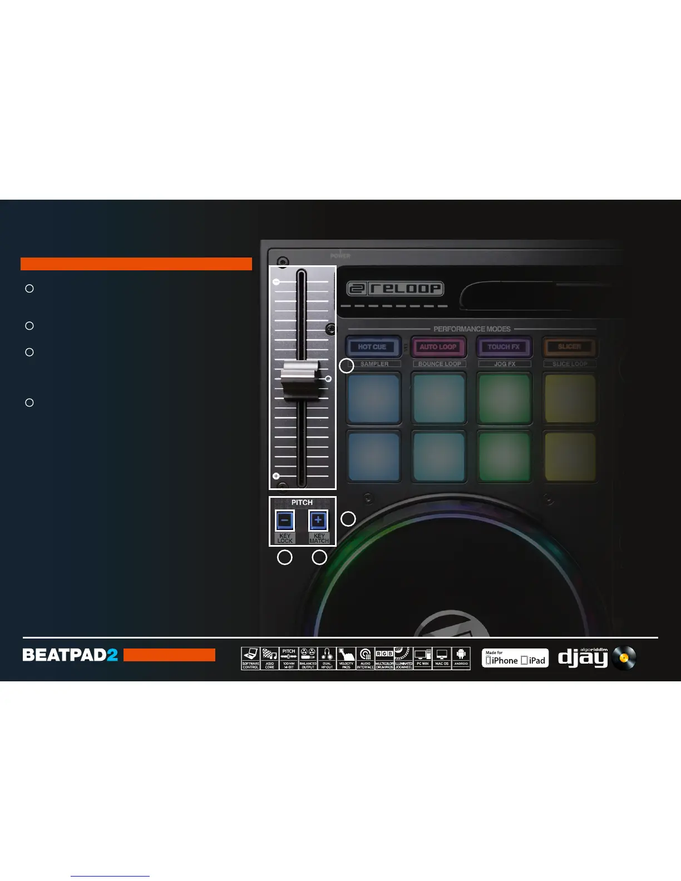Select the HOT CUE performance mode button
This screenshot has width=681, height=881.
[372, 347]
